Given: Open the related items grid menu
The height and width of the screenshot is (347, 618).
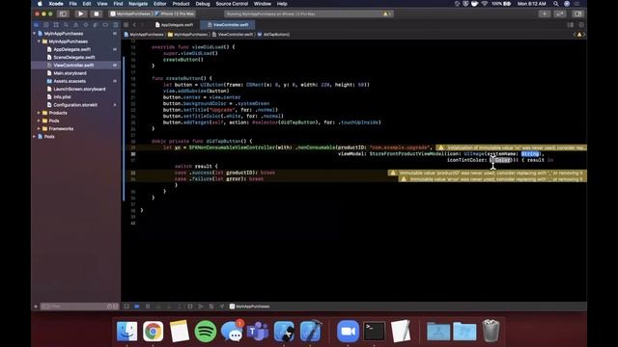Looking at the screenshot, I should click(x=126, y=25).
